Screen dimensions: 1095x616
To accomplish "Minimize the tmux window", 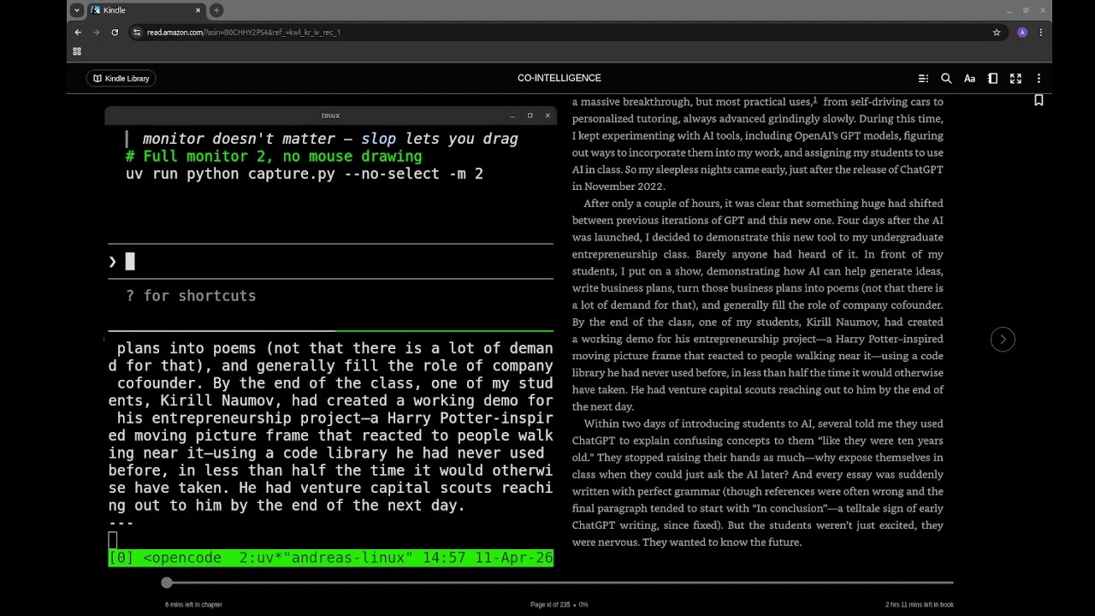I will [x=512, y=115].
